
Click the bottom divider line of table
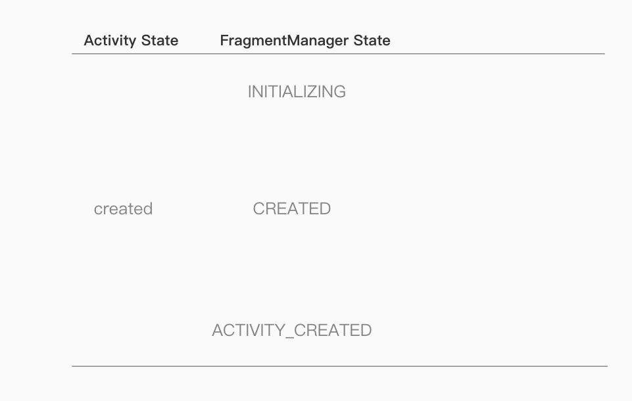pos(339,366)
